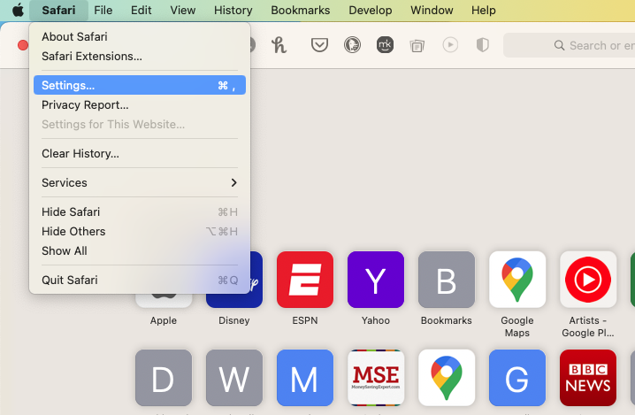Image resolution: width=635 pixels, height=415 pixels.
Task: Open the View menu
Action: 183,10
